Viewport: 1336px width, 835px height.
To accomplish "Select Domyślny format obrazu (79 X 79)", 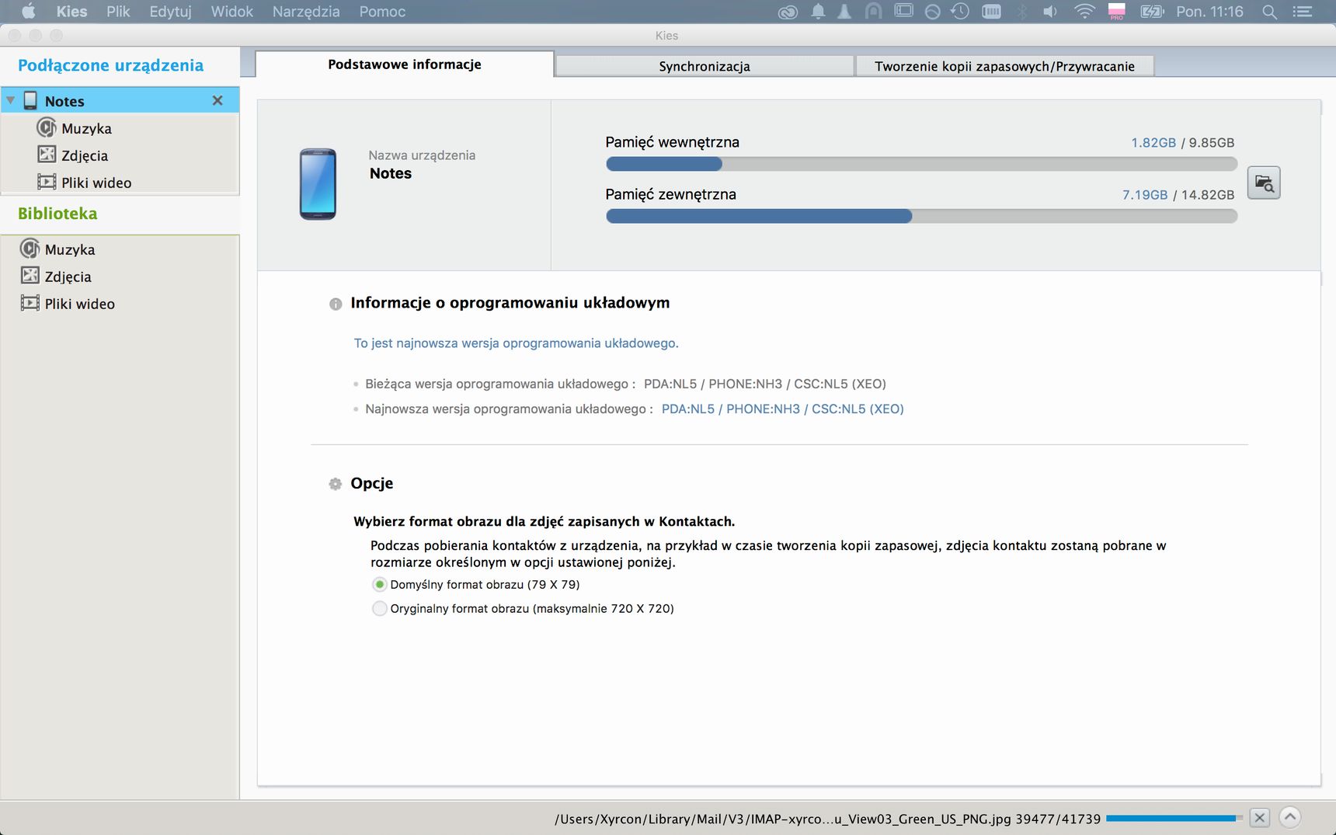I will (379, 584).
